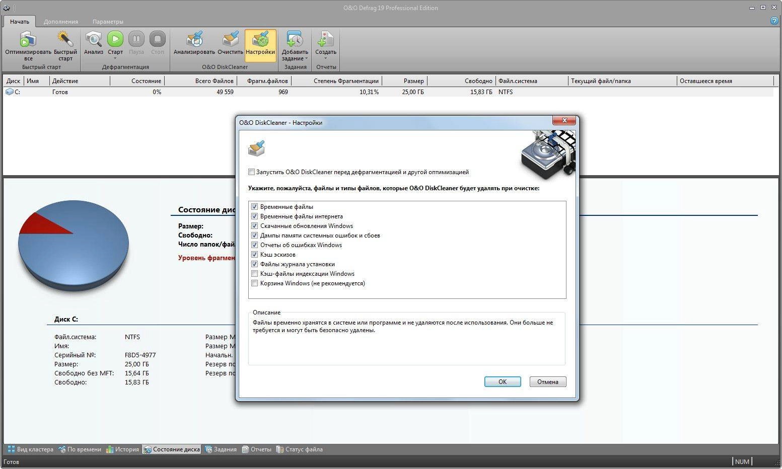Click the Оставшееся время column header

coord(725,81)
